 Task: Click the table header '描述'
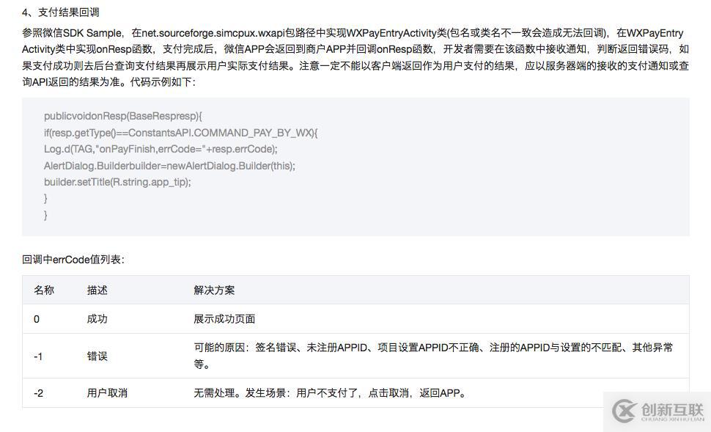tap(97, 290)
